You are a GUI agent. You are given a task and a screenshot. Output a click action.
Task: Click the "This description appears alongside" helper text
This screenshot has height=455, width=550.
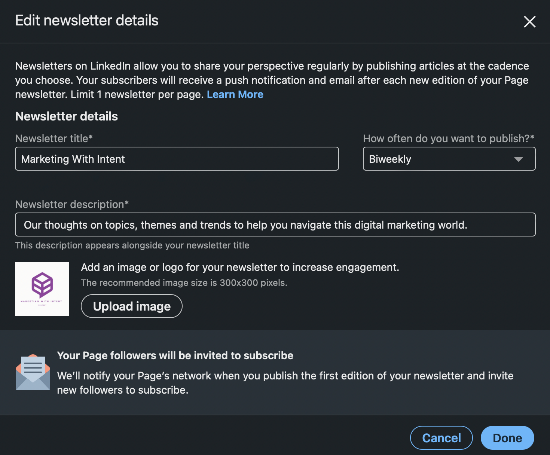pos(132,245)
